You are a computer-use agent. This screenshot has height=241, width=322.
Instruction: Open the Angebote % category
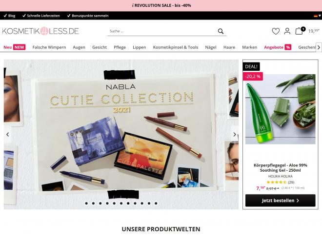click(x=278, y=47)
